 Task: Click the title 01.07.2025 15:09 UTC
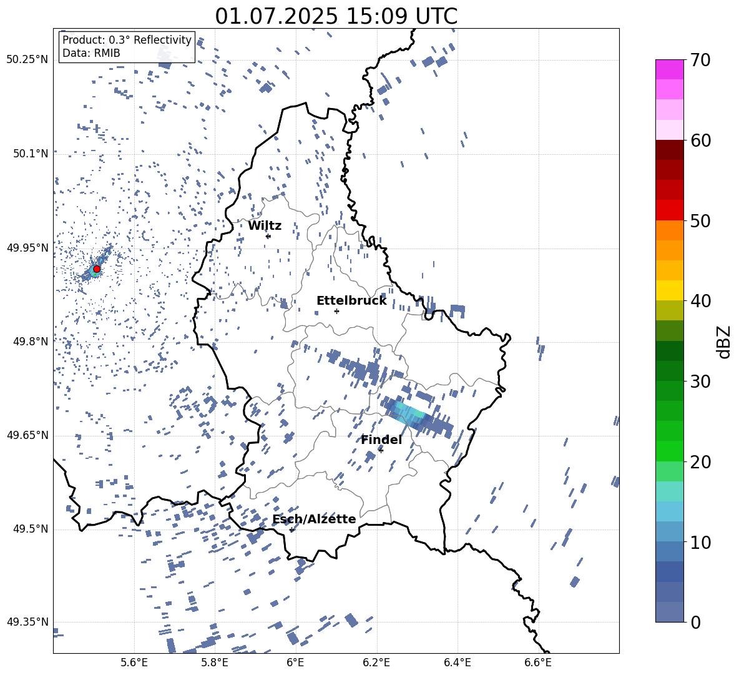pyautogui.click(x=336, y=16)
